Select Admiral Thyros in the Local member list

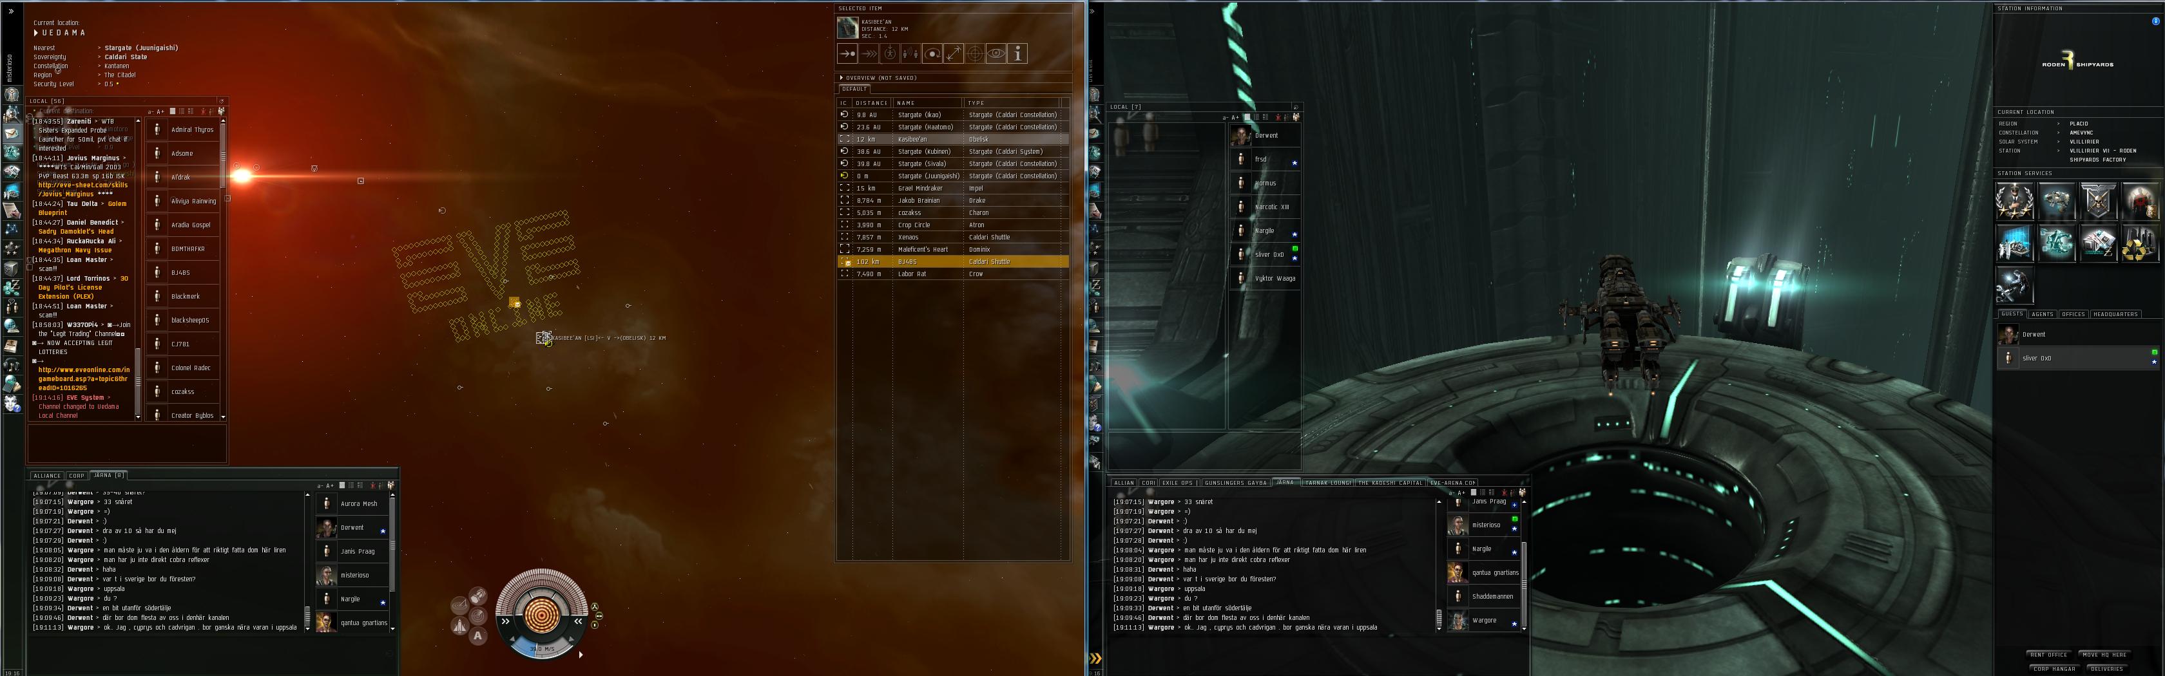pos(183,130)
